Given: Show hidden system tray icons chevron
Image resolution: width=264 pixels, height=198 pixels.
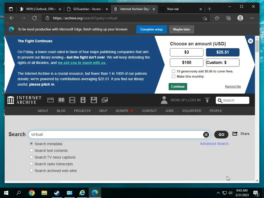Looking at the screenshot, I should click(x=218, y=193).
